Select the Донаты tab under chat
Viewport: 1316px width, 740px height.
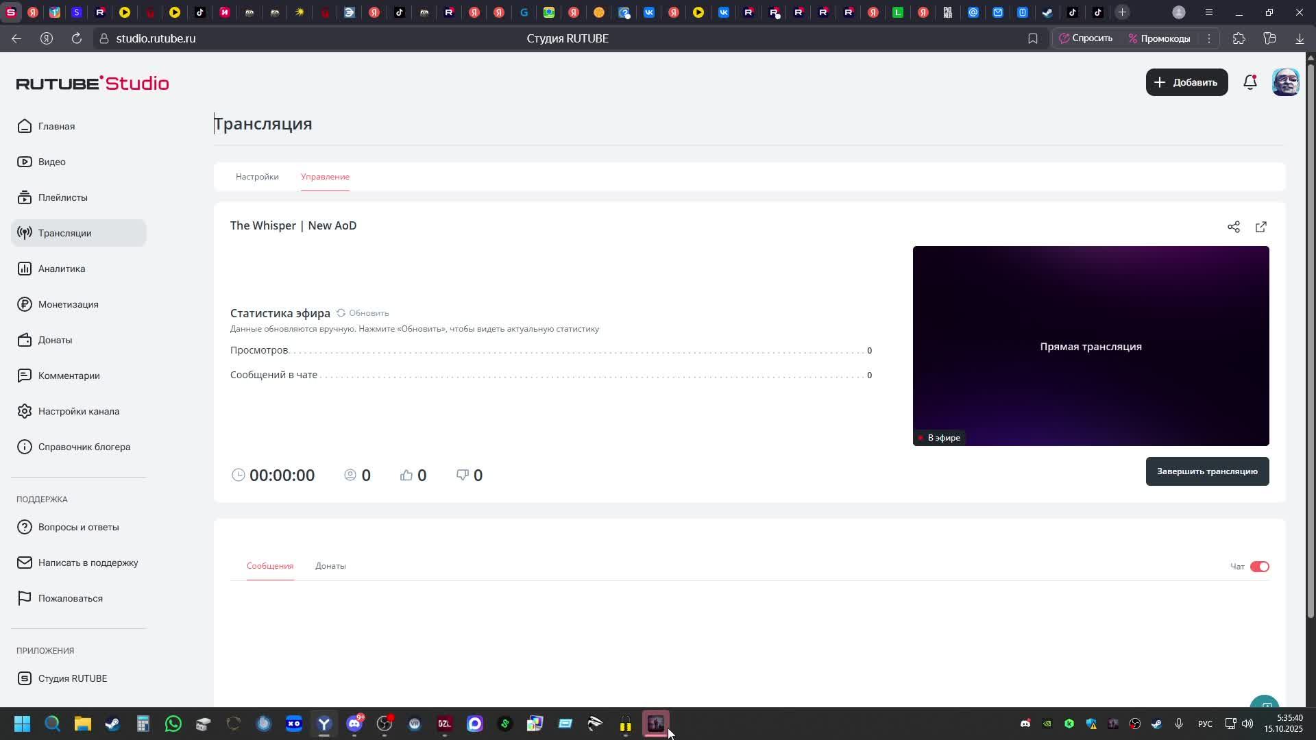point(330,566)
